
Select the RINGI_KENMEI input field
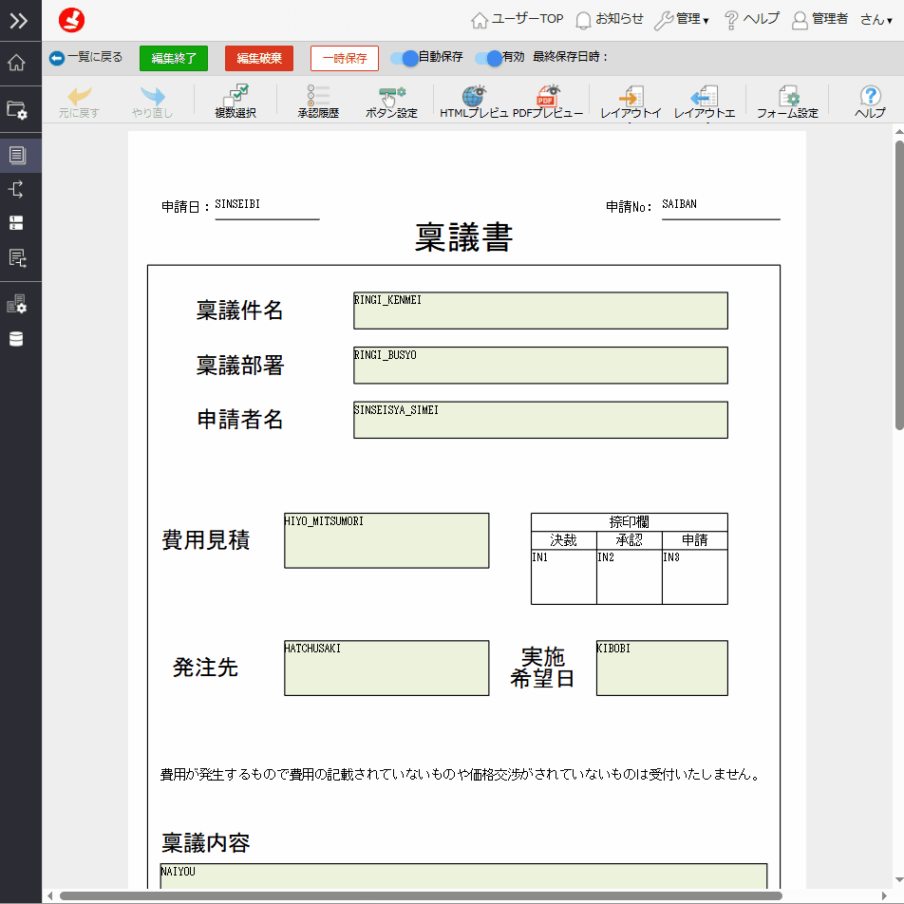540,311
